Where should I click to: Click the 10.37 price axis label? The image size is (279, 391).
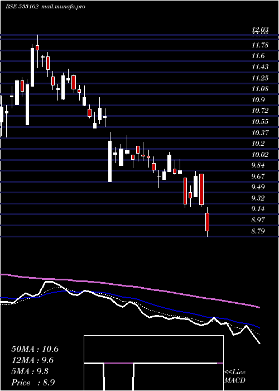pos(260,133)
